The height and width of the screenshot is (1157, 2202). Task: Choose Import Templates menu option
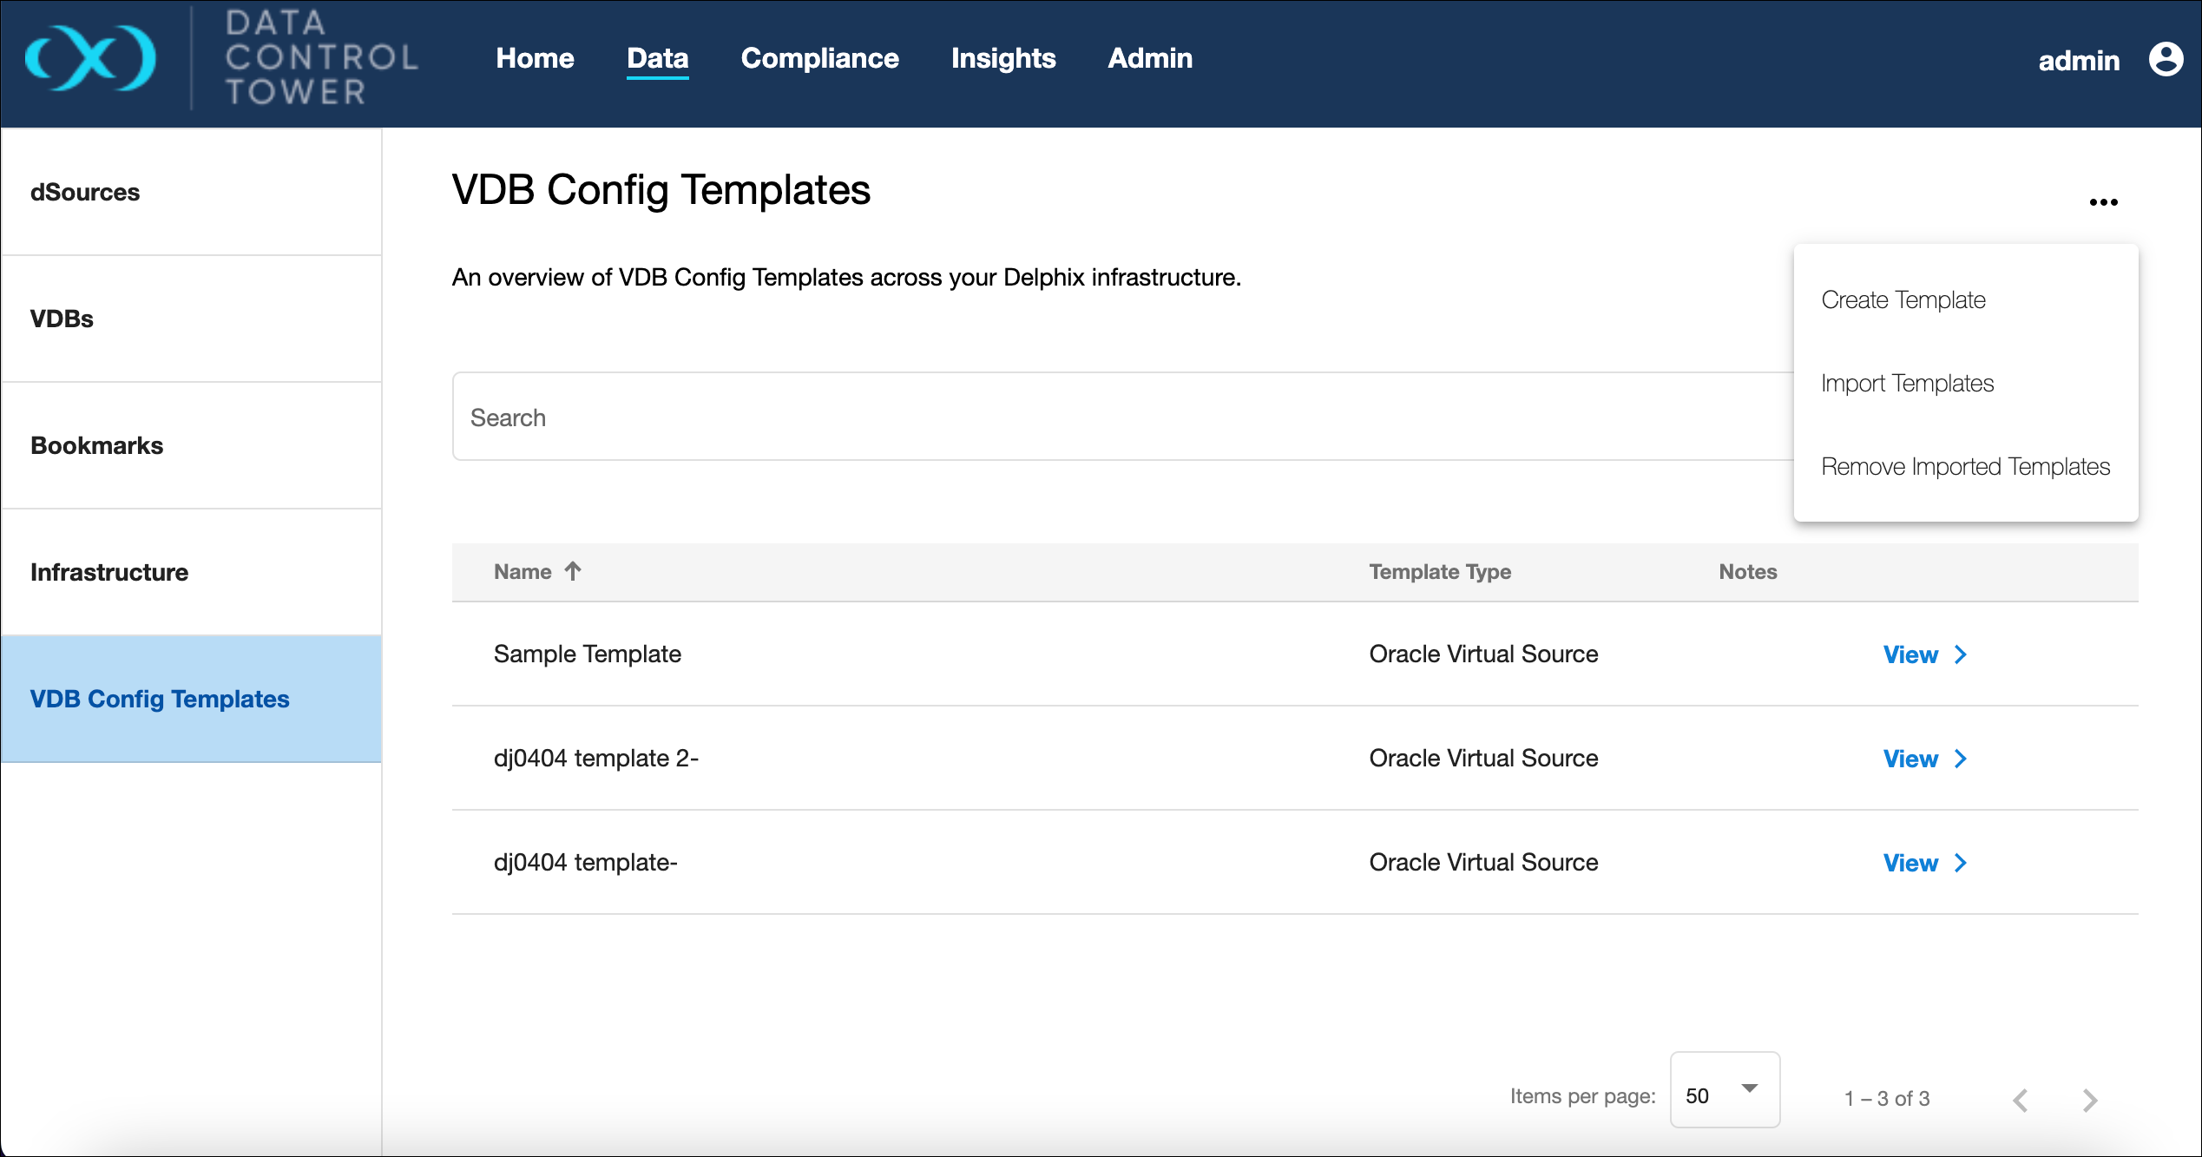(1907, 384)
